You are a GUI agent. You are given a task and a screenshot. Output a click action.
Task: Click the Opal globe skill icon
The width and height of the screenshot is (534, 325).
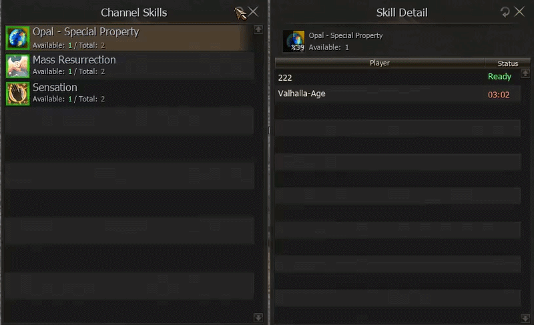point(18,38)
